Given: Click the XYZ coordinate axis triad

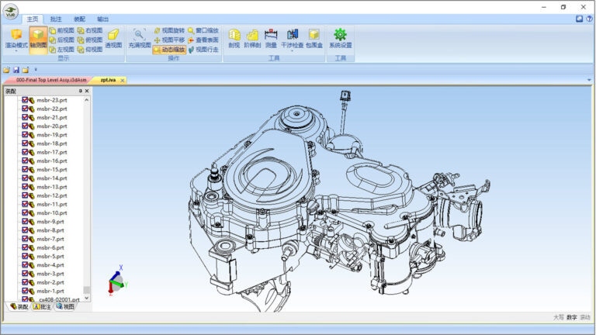Looking at the screenshot, I should tap(117, 280).
